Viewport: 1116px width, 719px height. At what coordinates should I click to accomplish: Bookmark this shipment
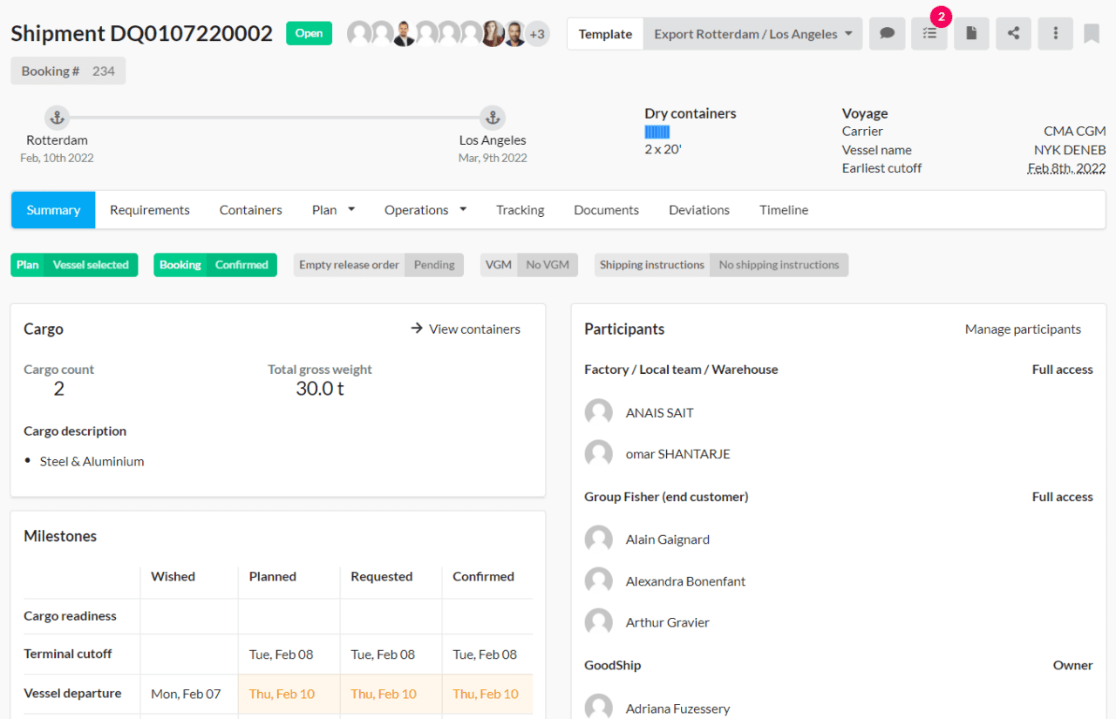point(1091,33)
